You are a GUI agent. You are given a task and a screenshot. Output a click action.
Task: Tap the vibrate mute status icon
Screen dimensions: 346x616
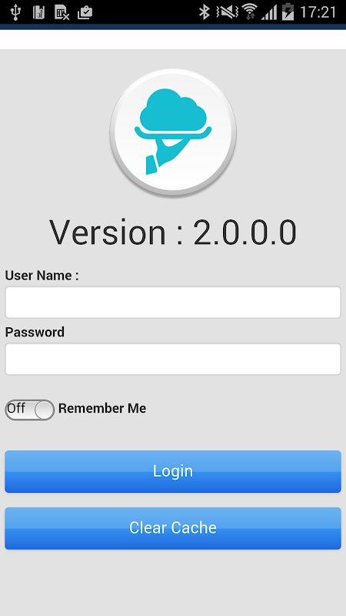pos(227,12)
